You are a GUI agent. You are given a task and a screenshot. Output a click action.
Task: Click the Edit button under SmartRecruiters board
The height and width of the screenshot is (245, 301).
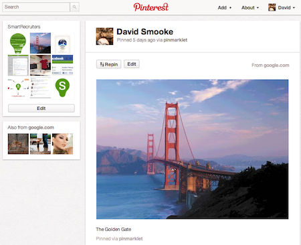tap(41, 108)
